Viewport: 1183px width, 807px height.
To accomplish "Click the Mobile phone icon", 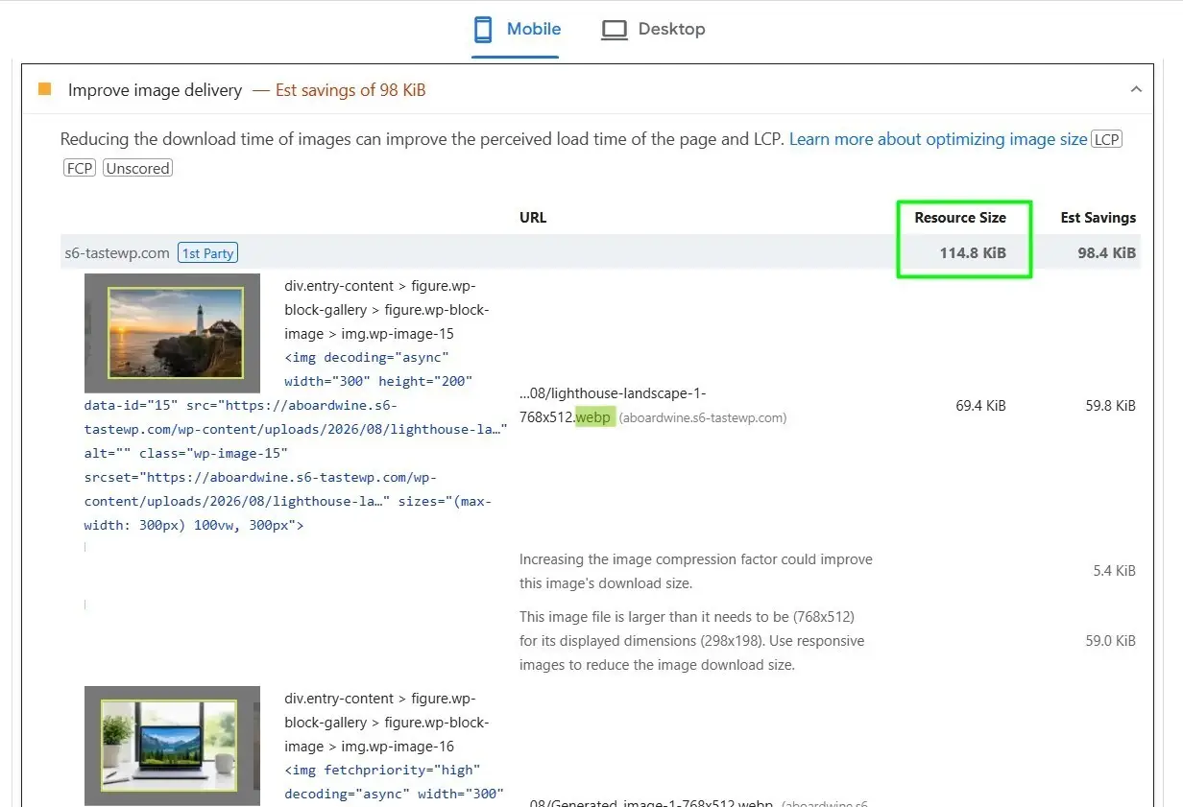I will [x=483, y=30].
